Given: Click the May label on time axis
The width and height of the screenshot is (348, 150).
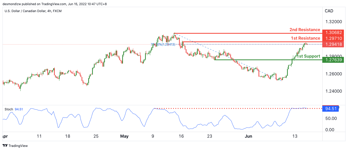Looking at the screenshot, I should tap(124, 136).
